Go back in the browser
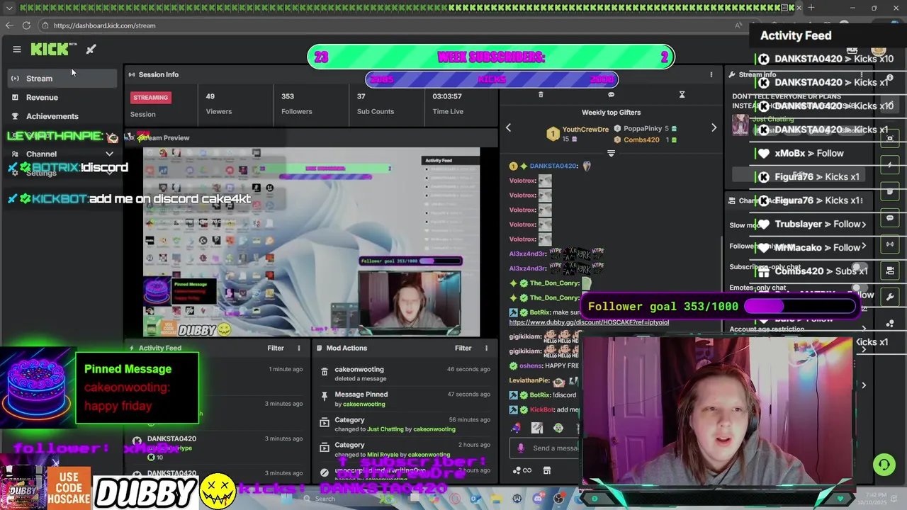 (9, 25)
